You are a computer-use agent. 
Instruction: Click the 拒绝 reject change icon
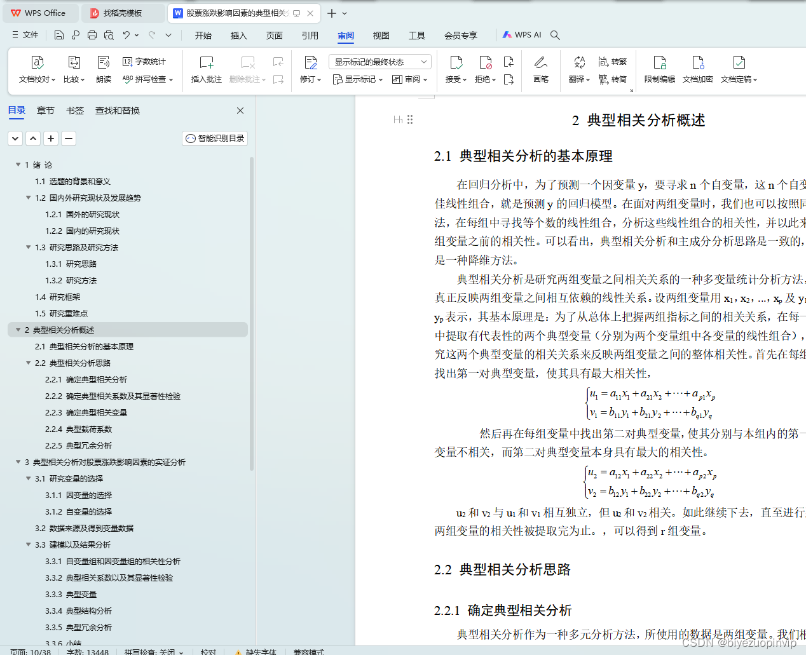485,62
